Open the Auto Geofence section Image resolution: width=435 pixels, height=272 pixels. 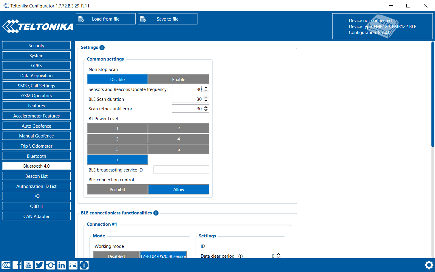[36, 126]
